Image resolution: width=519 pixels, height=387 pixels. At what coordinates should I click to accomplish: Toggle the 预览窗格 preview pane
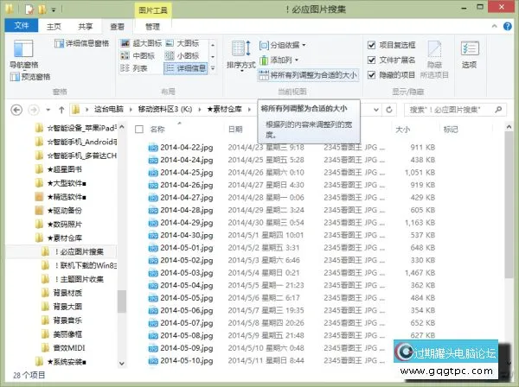[30, 77]
